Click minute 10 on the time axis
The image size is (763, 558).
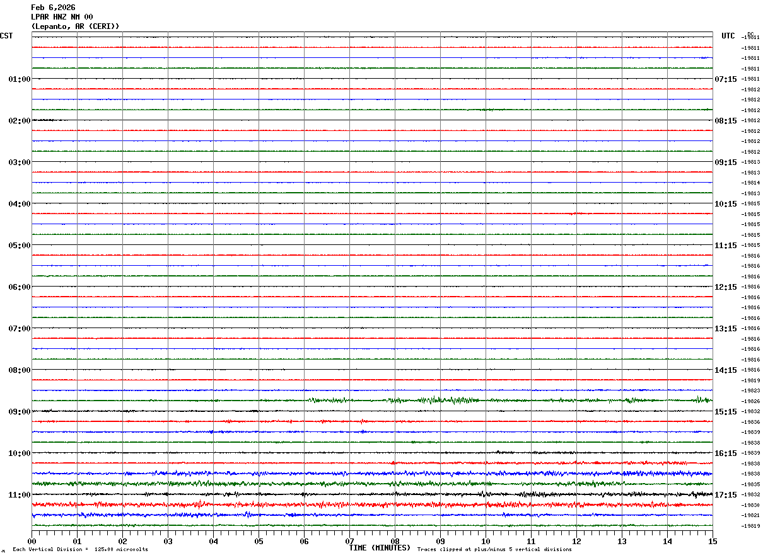(486, 541)
